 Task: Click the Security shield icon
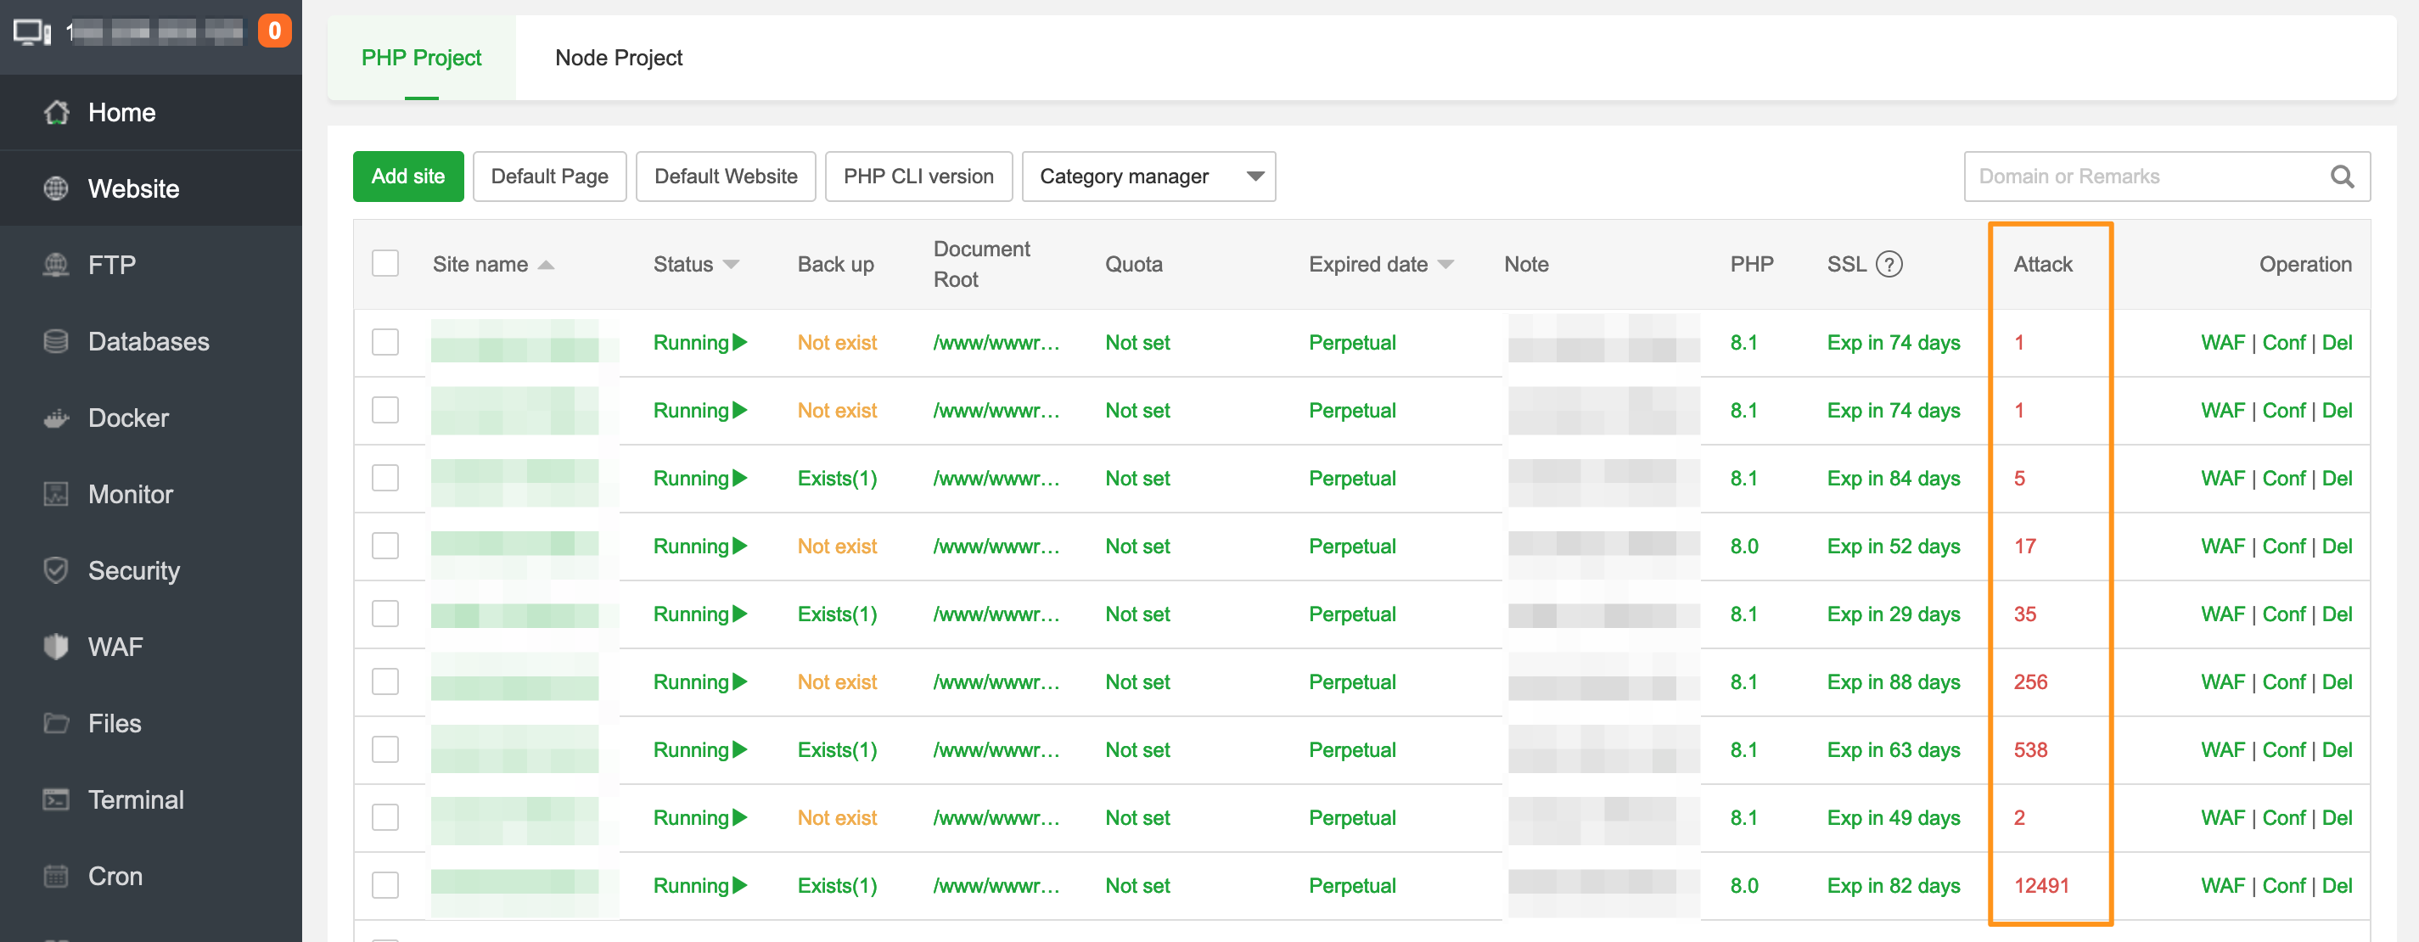pos(56,570)
